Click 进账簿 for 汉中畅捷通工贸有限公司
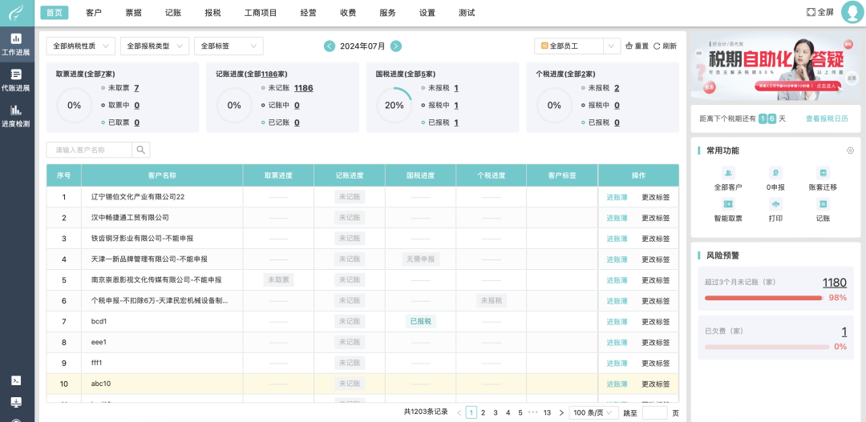 pos(617,218)
